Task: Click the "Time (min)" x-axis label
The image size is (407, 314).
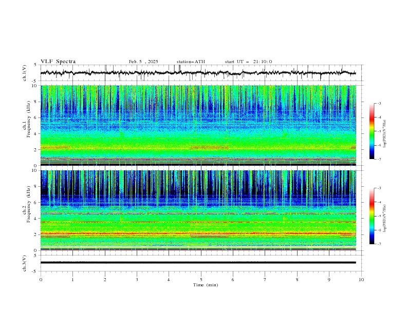Action: click(206, 285)
